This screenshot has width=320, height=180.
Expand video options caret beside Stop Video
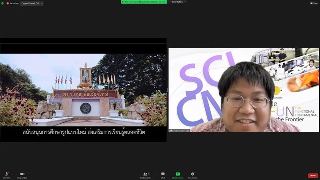click(x=28, y=174)
